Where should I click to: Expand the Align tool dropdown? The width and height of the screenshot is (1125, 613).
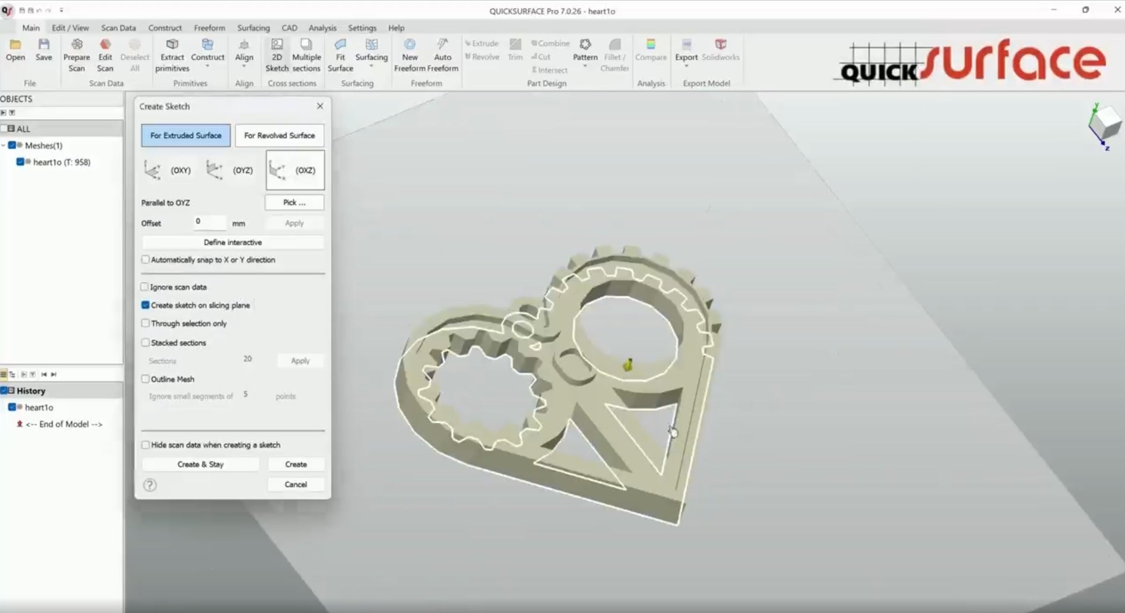click(x=244, y=66)
